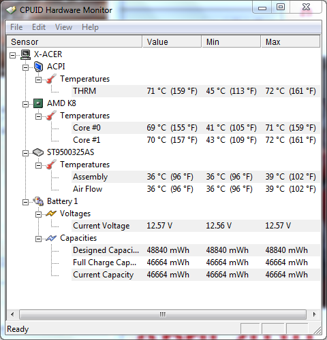Collapse the AMD K8 tree node
Image resolution: width=327 pixels, height=340 pixels.
25,104
